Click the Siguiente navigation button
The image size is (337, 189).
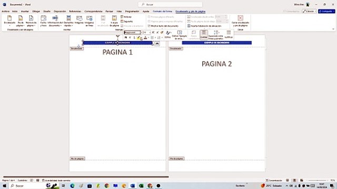[126, 22]
